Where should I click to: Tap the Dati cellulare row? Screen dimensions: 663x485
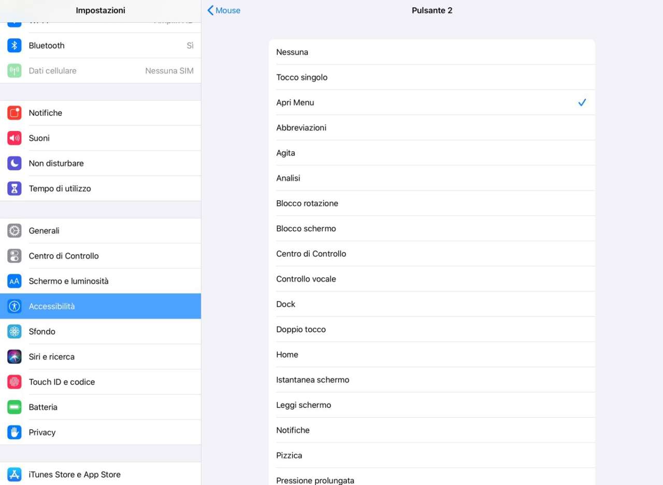pyautogui.click(x=100, y=71)
